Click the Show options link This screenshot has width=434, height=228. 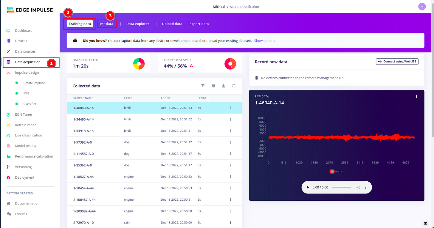265,41
